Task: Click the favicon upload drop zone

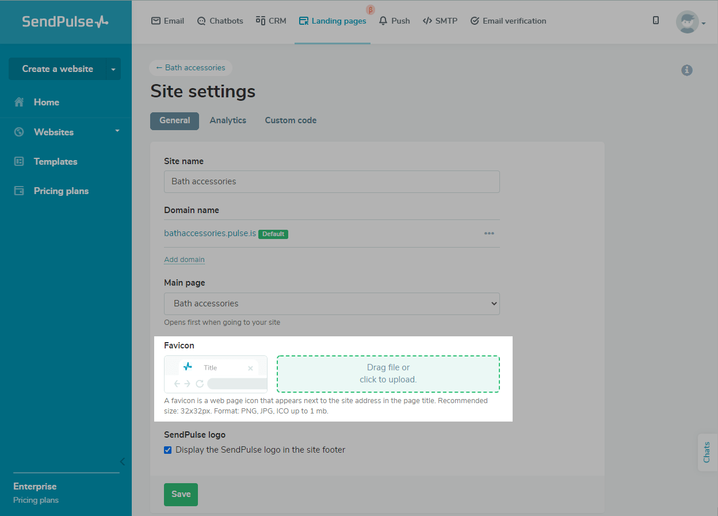Action: click(x=388, y=374)
